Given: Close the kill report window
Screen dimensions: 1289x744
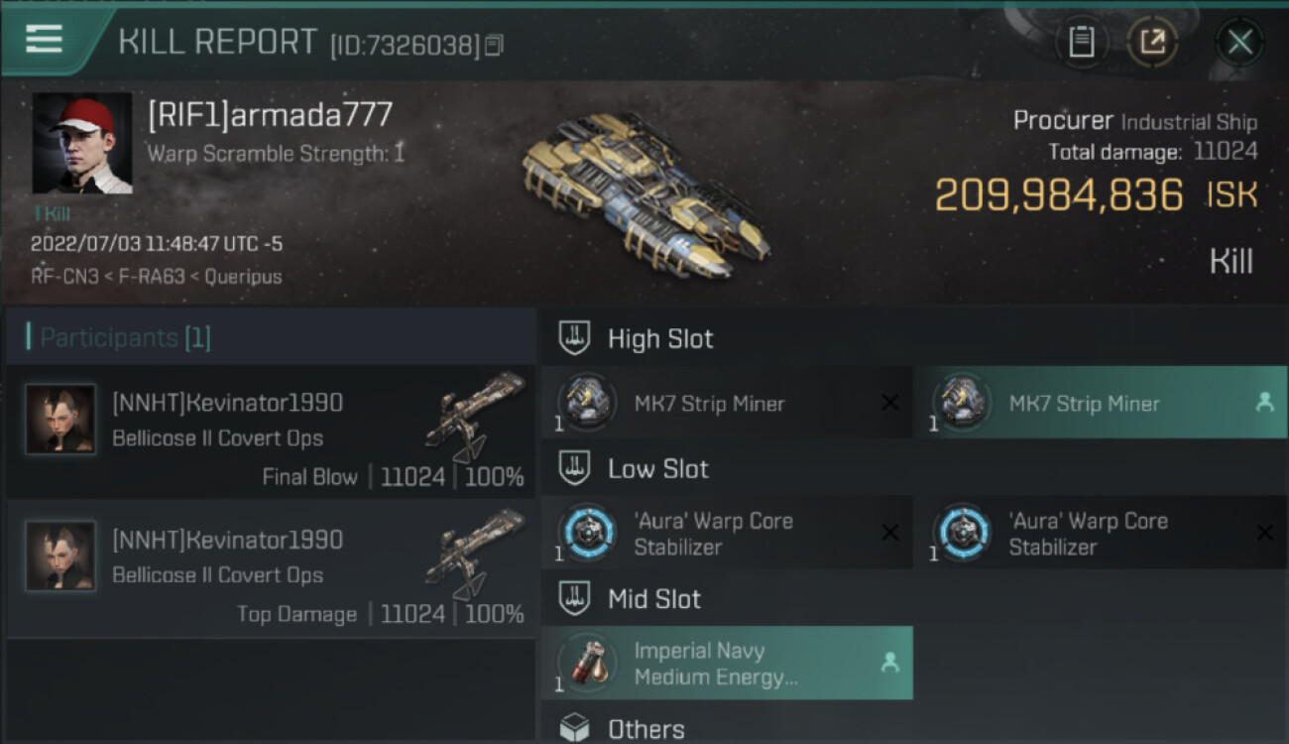Looking at the screenshot, I should pos(1239,42).
